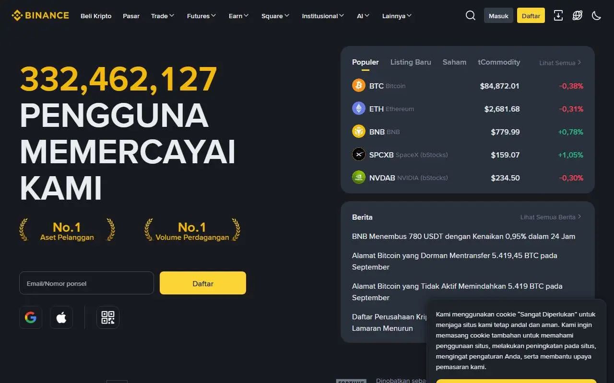Switch to the tCommodity tab
Screen dimensions: 614x383
point(499,62)
